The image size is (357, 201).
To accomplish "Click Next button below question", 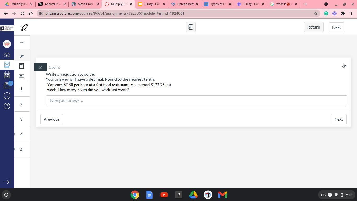I will (x=338, y=119).
